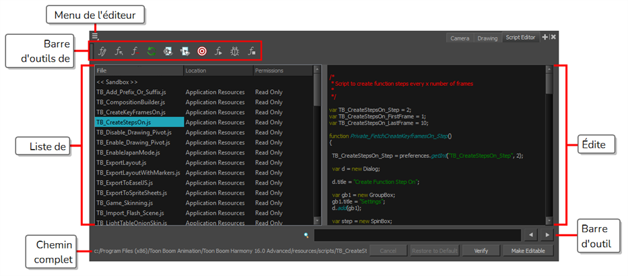Click code line 'var gb1 = new GroupBox;'
The image size is (628, 276).
[363, 195]
